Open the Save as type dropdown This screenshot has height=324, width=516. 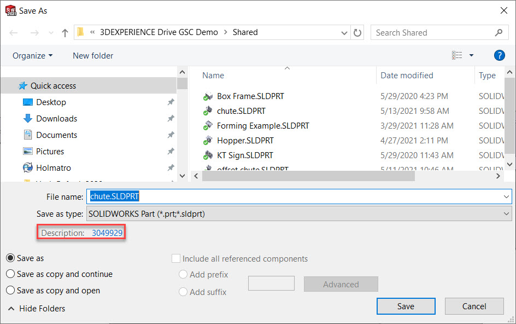pos(506,214)
